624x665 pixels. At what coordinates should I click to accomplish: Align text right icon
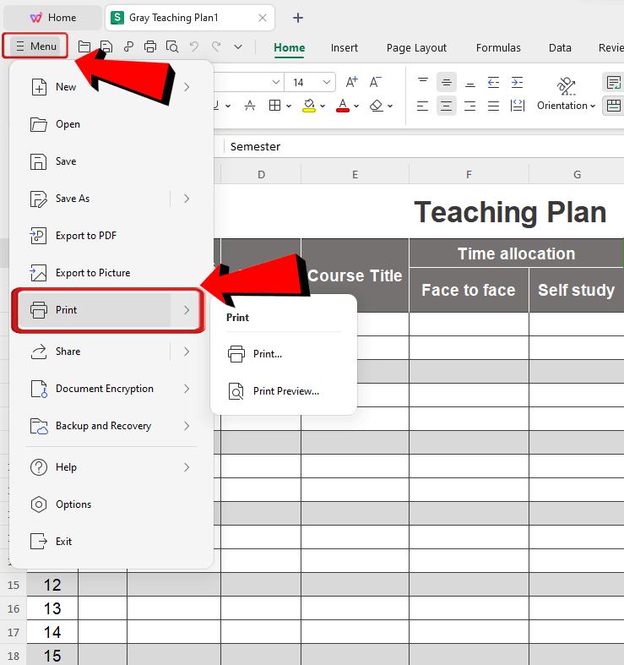[x=469, y=106]
